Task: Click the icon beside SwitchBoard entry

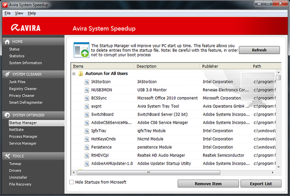Action: pyautogui.click(x=87, y=114)
